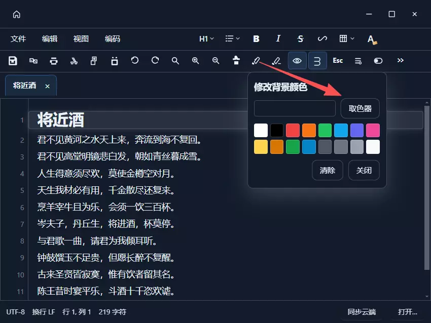This screenshot has height=323, width=431.
Task: Pick the black color swatch
Action: click(277, 130)
